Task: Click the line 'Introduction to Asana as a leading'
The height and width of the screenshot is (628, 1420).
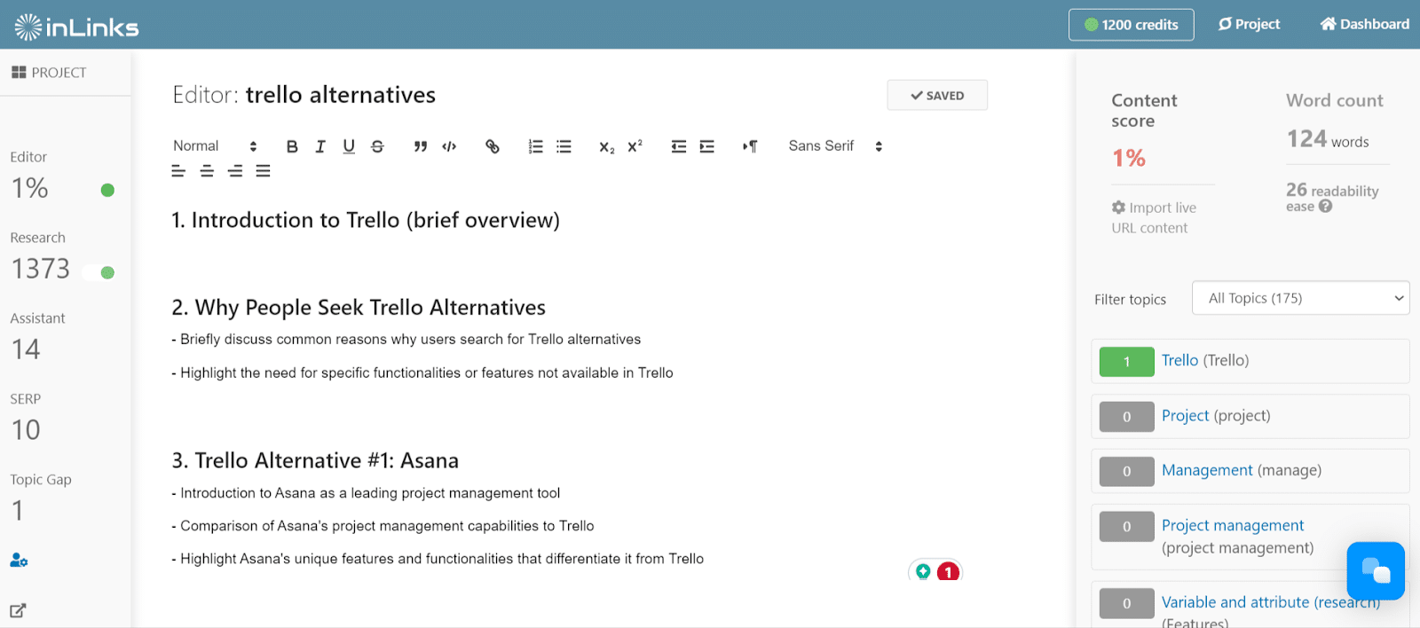Action: tap(366, 493)
